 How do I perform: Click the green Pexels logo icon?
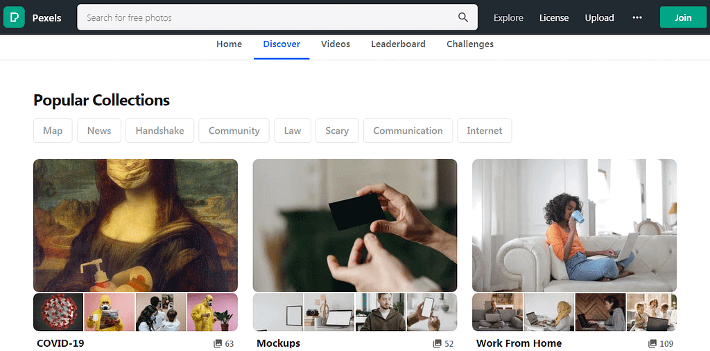(14, 17)
